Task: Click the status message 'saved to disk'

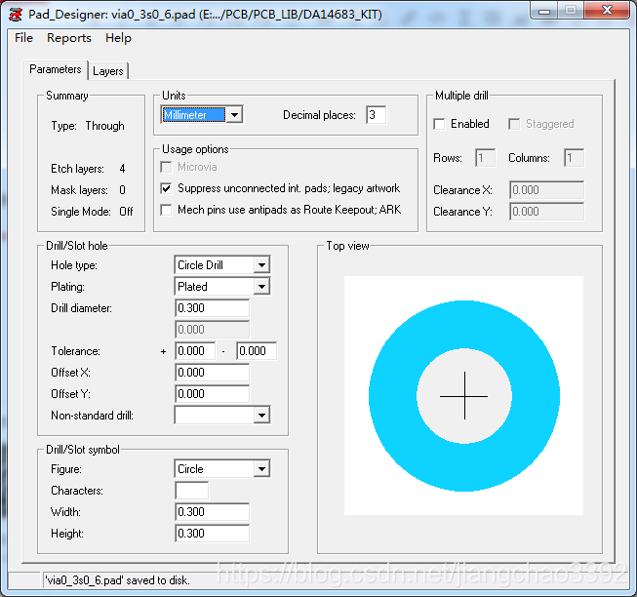Action: point(117,580)
